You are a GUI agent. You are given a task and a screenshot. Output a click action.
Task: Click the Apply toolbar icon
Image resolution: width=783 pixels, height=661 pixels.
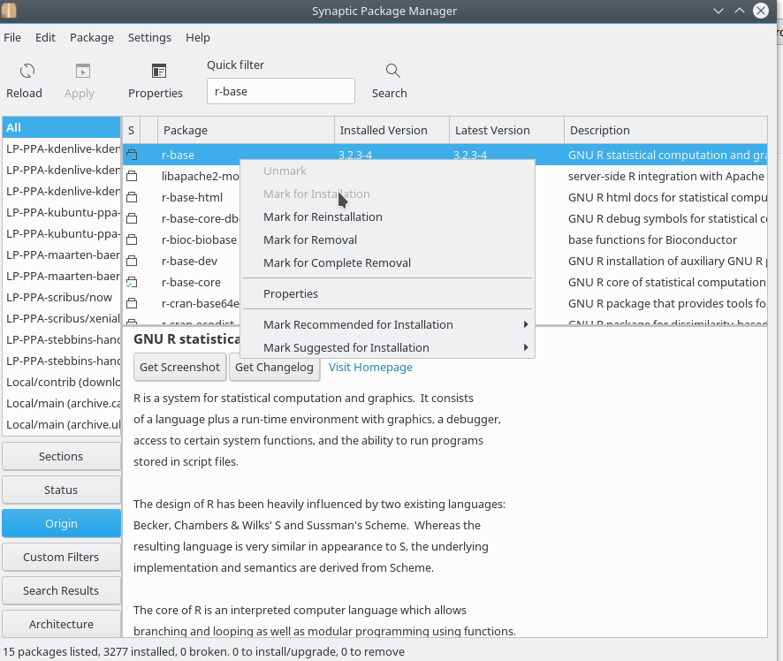83,71
